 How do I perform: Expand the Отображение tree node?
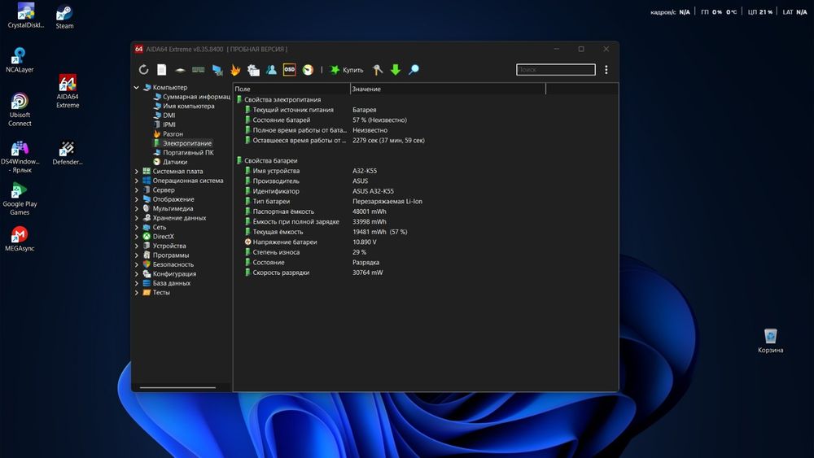(x=137, y=199)
